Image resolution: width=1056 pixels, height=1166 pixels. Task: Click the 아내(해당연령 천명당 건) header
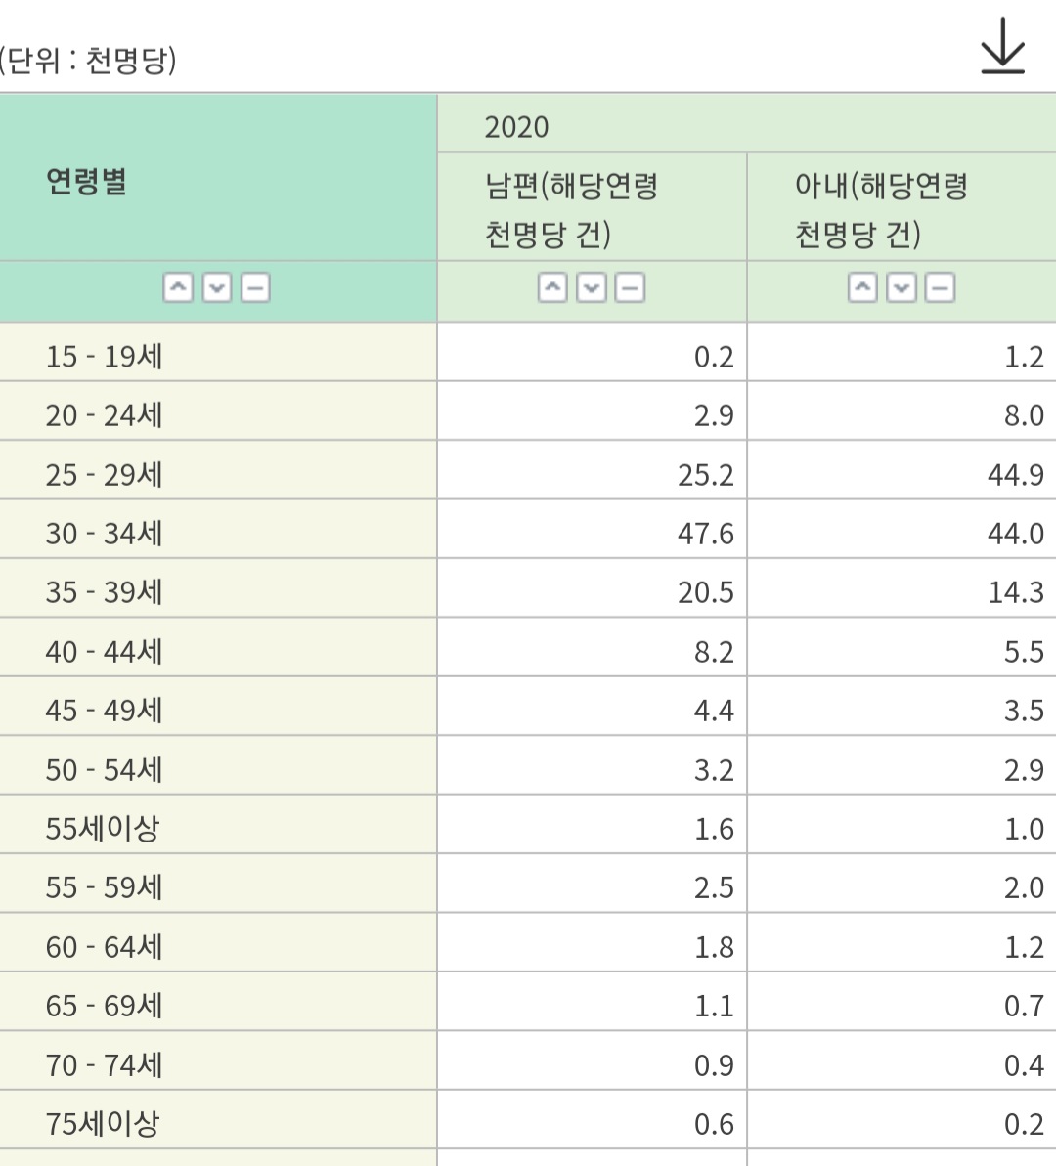[881, 209]
